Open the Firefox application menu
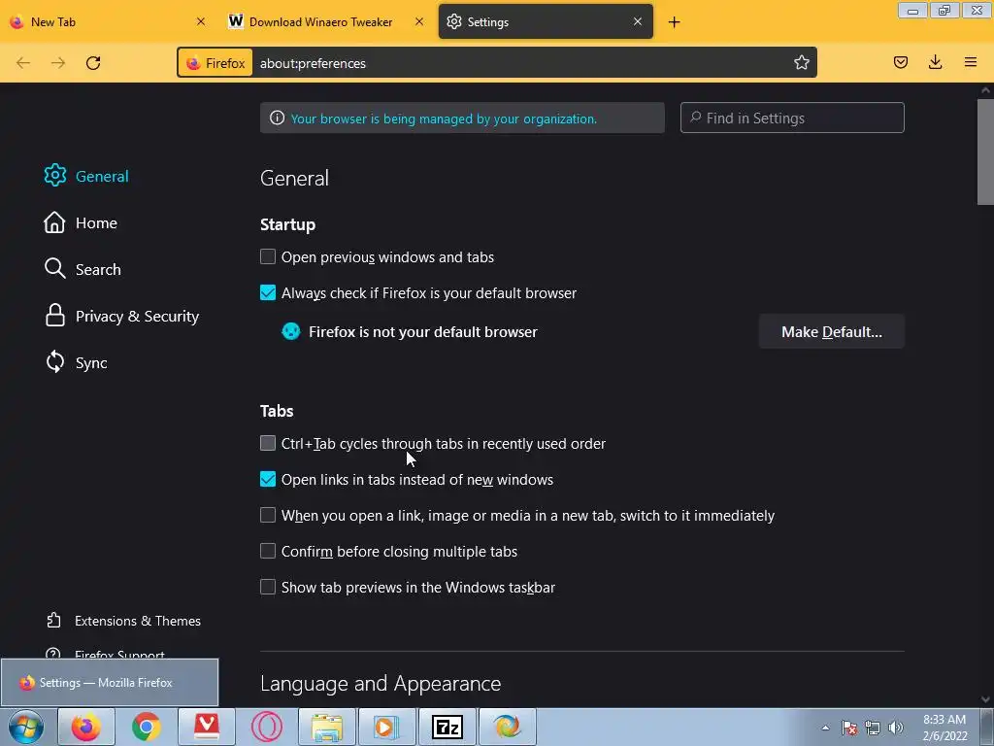This screenshot has width=994, height=746. tap(971, 62)
